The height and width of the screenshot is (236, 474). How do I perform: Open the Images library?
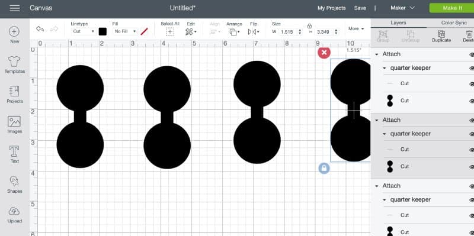14,125
